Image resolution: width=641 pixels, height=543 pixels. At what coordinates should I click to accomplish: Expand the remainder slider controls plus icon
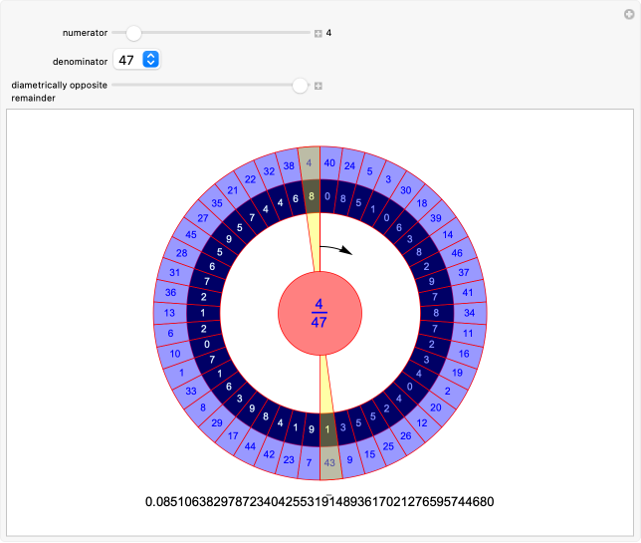point(319,86)
